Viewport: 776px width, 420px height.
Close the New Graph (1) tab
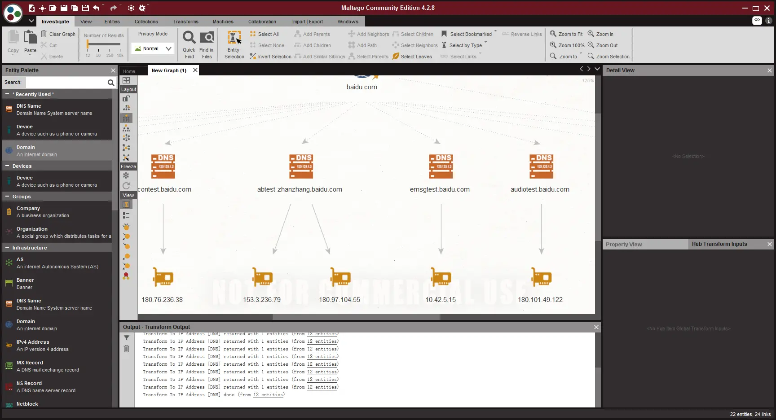(195, 70)
